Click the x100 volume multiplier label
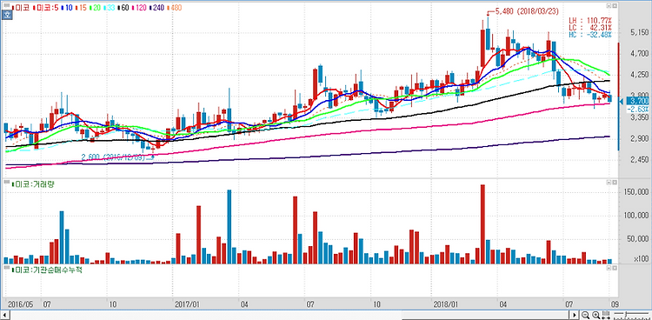The height and width of the screenshot is (320, 652). click(x=642, y=259)
